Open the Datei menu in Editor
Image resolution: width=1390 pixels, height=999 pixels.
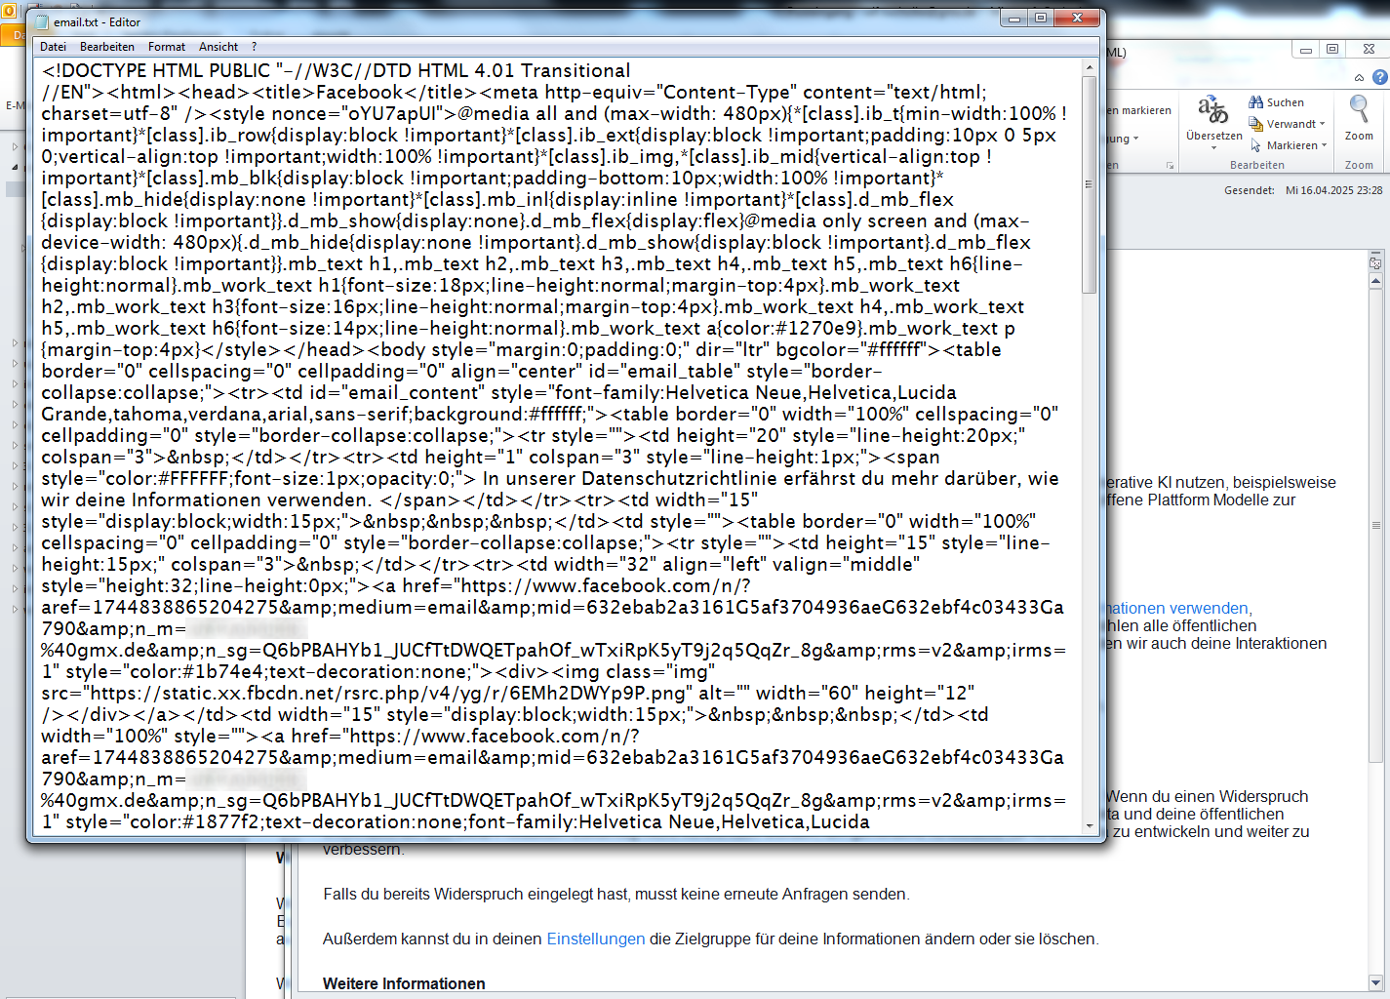(x=54, y=47)
